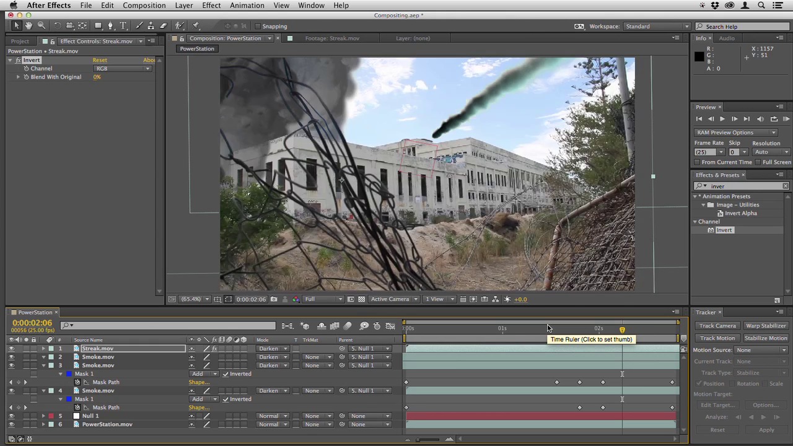Select the Puppet Pin tool
This screenshot has width=793, height=446.
[x=196, y=26]
